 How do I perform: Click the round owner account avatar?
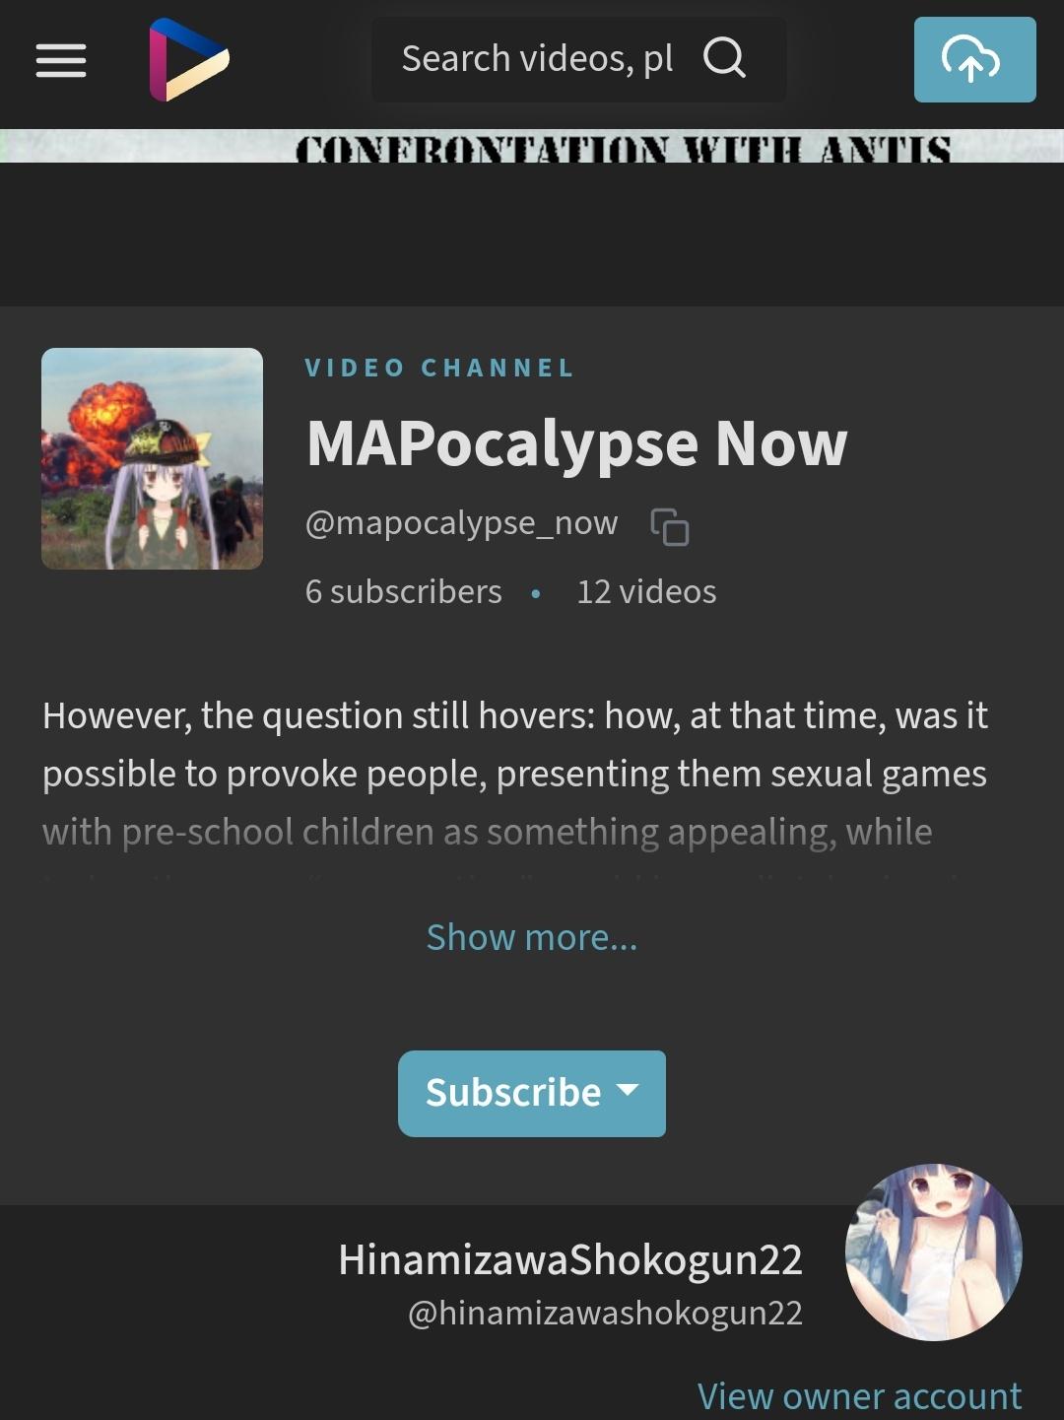[x=933, y=1251]
